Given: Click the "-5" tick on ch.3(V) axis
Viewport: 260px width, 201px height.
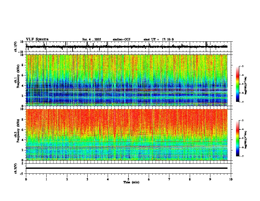Looking at the screenshot, I should (x=22, y=174).
